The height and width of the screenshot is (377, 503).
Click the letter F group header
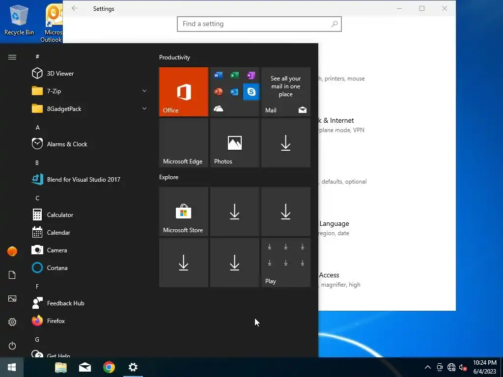point(37,286)
